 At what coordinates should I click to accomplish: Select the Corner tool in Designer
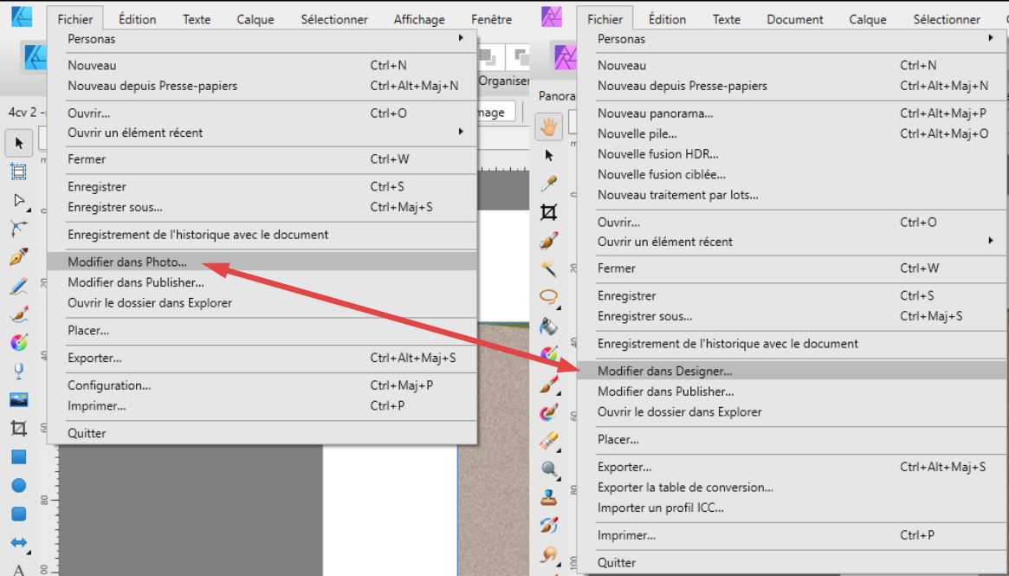(19, 229)
